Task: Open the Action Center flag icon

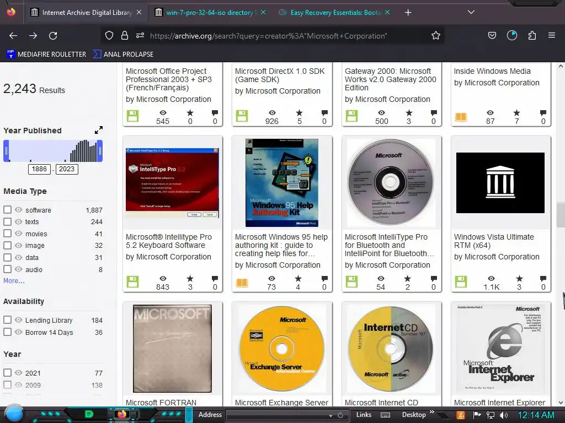Action: [x=477, y=415]
